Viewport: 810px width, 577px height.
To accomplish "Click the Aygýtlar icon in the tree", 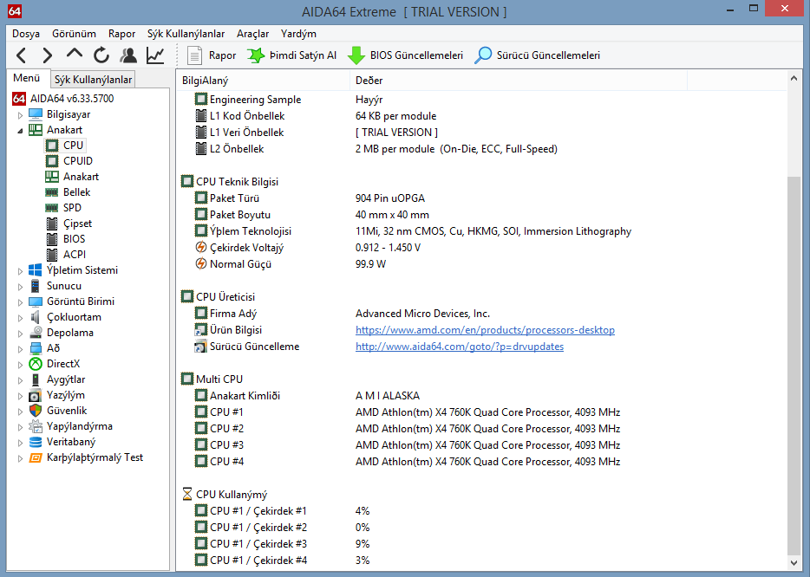I will [x=36, y=379].
